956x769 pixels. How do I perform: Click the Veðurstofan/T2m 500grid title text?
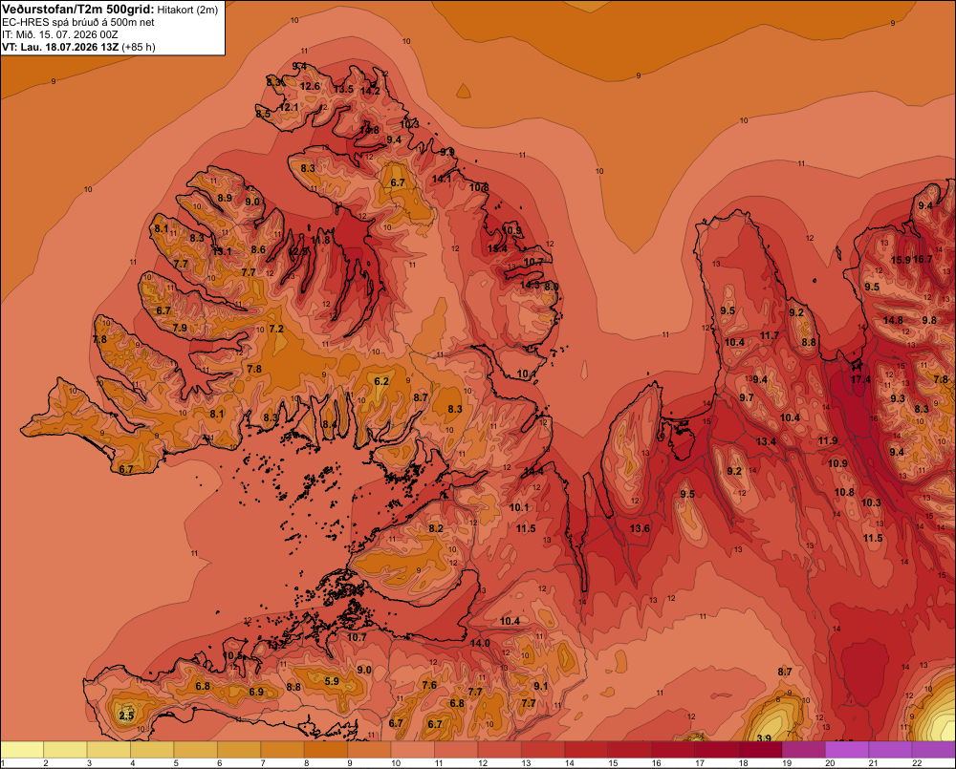click(x=78, y=10)
